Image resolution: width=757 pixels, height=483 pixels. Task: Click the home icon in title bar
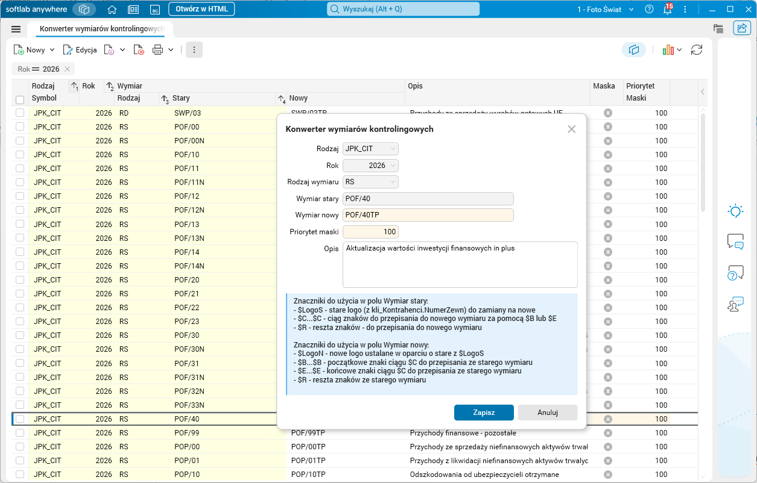tap(112, 9)
